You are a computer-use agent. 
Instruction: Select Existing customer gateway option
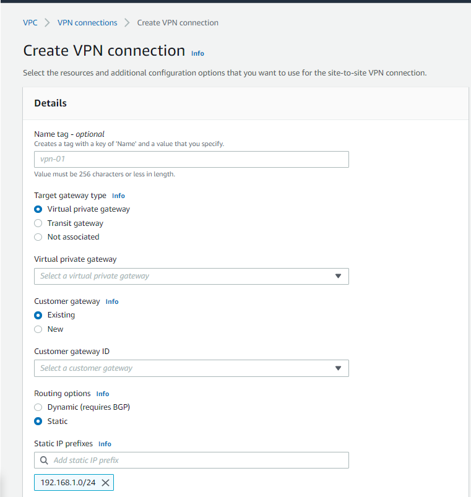pos(38,315)
